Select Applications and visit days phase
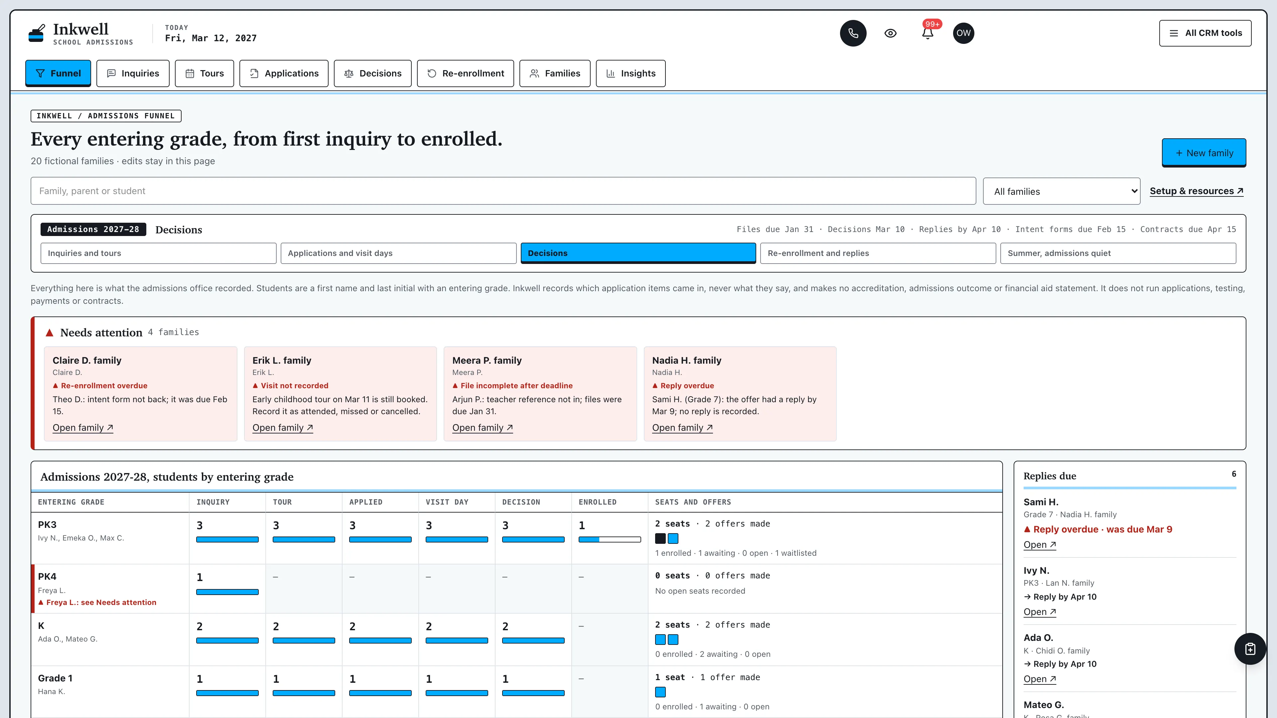 (399, 253)
